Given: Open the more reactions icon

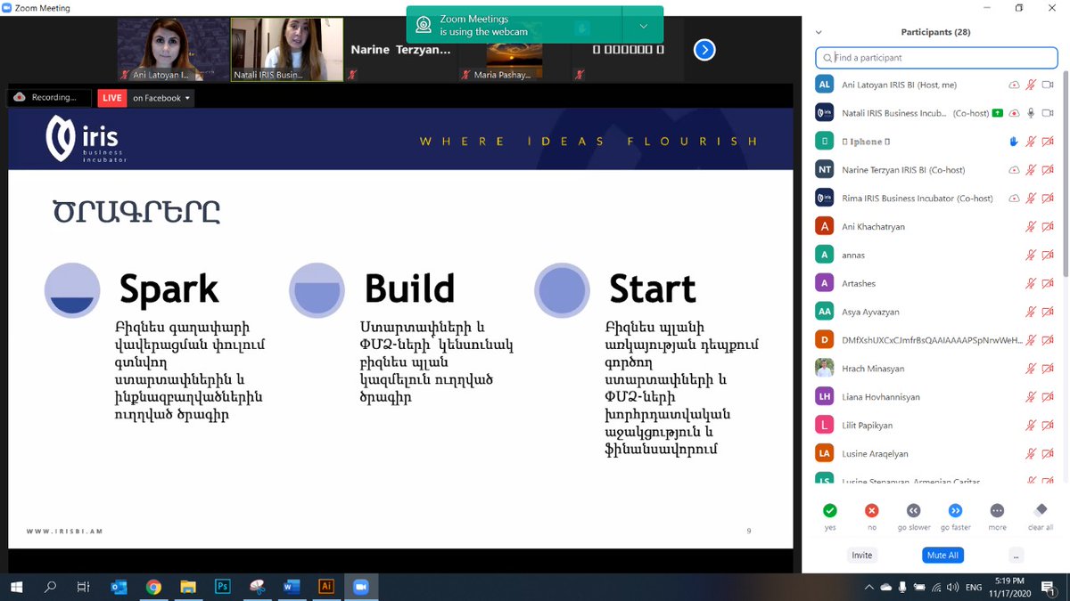Looking at the screenshot, I should [997, 511].
